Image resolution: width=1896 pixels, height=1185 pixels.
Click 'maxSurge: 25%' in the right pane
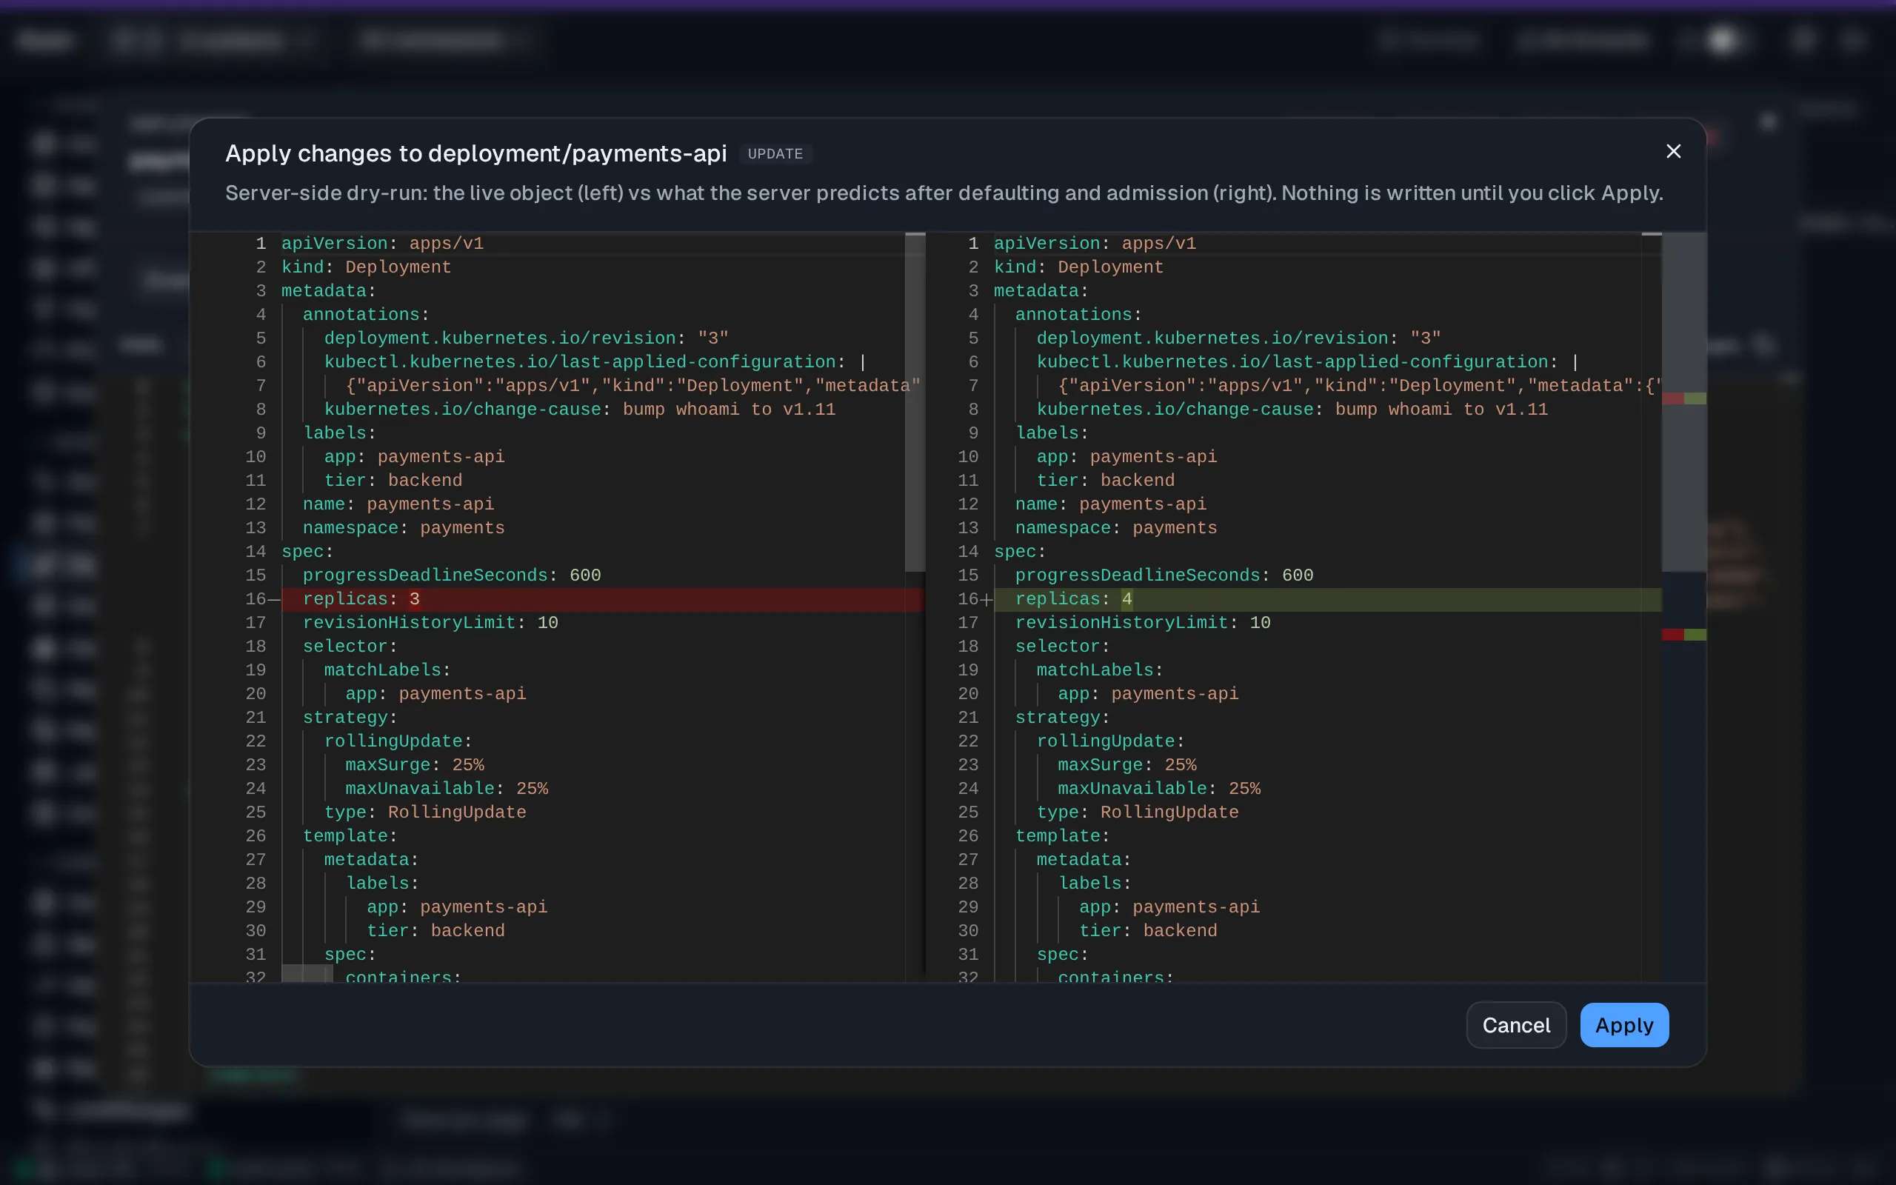[1126, 765]
